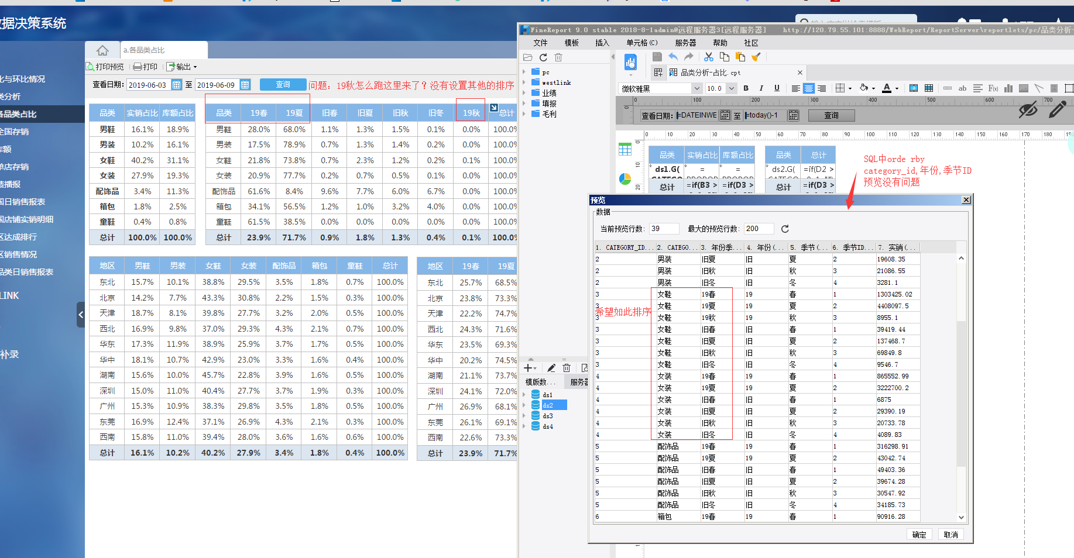1074x558 pixels.
Task: Delete dataset with trash icon in dataset panel
Action: pos(567,368)
